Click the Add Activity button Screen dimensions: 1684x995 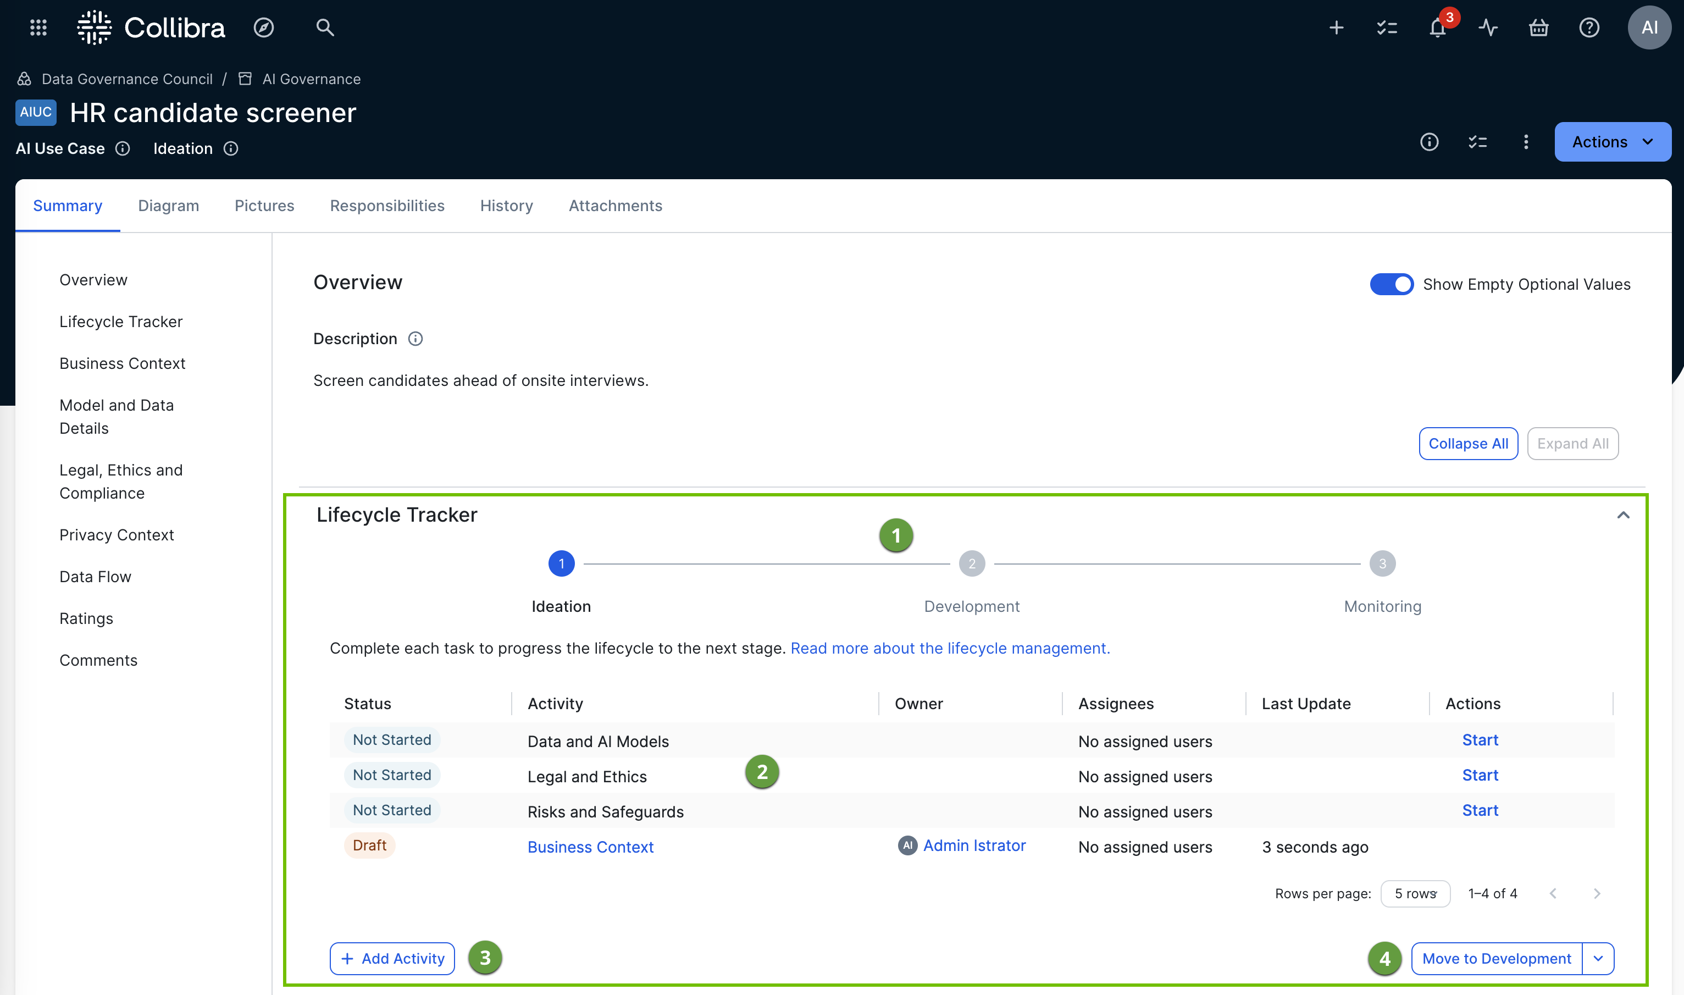pyautogui.click(x=392, y=959)
